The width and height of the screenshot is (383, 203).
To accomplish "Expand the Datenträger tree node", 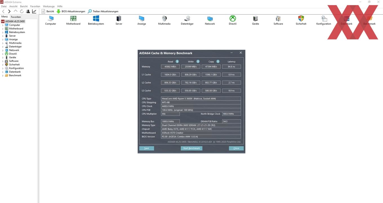I will pyautogui.click(x=3, y=47).
